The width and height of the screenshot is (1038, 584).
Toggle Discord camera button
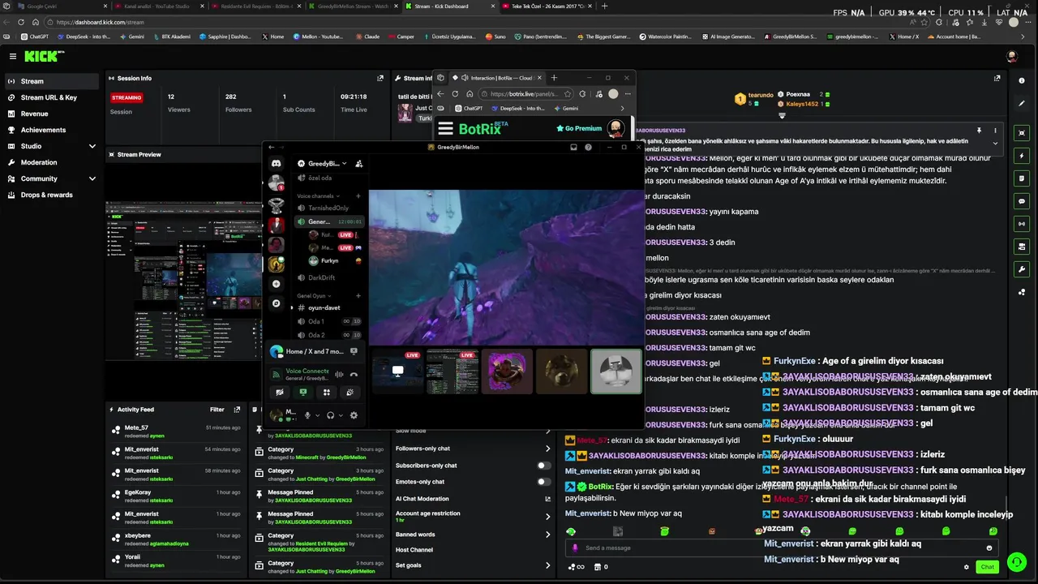[280, 393]
